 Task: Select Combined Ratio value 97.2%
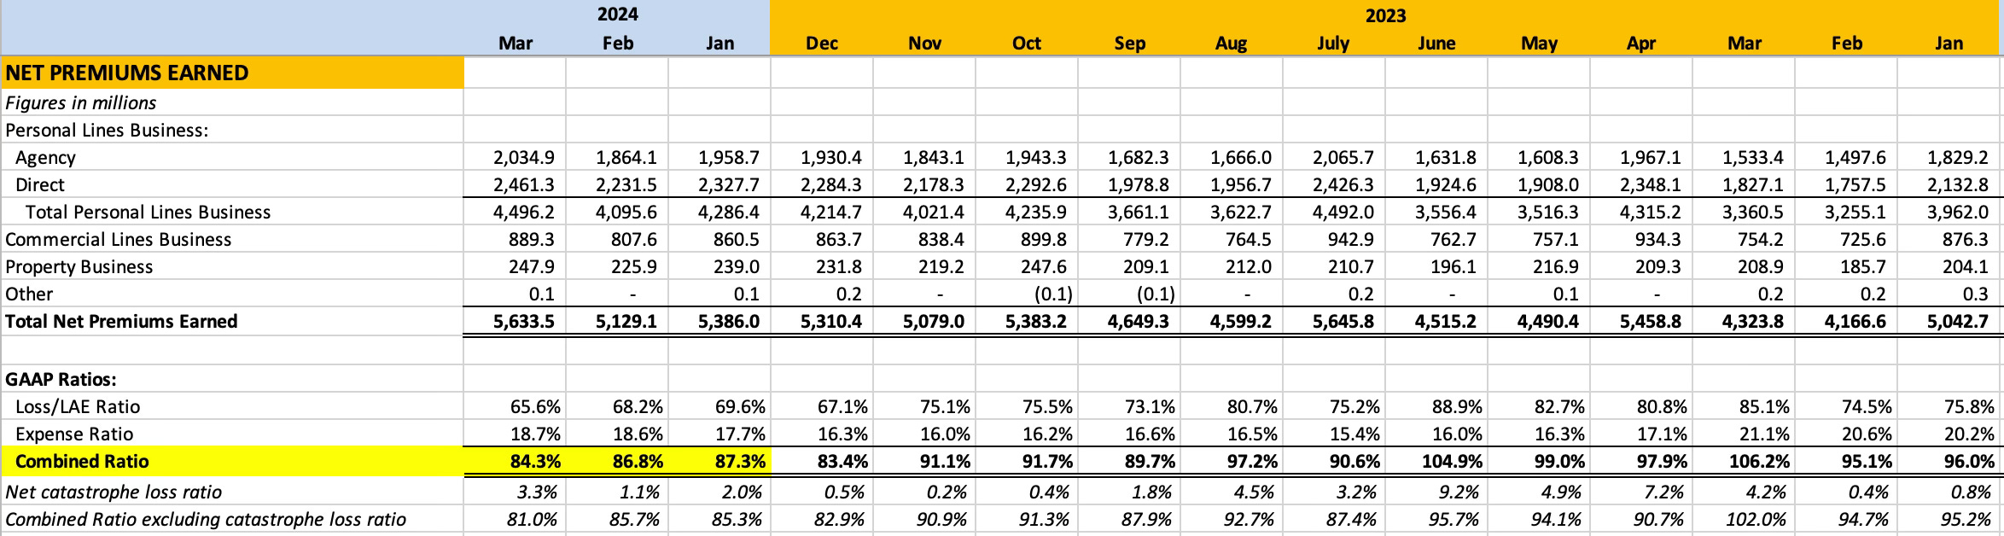pyautogui.click(x=1252, y=461)
